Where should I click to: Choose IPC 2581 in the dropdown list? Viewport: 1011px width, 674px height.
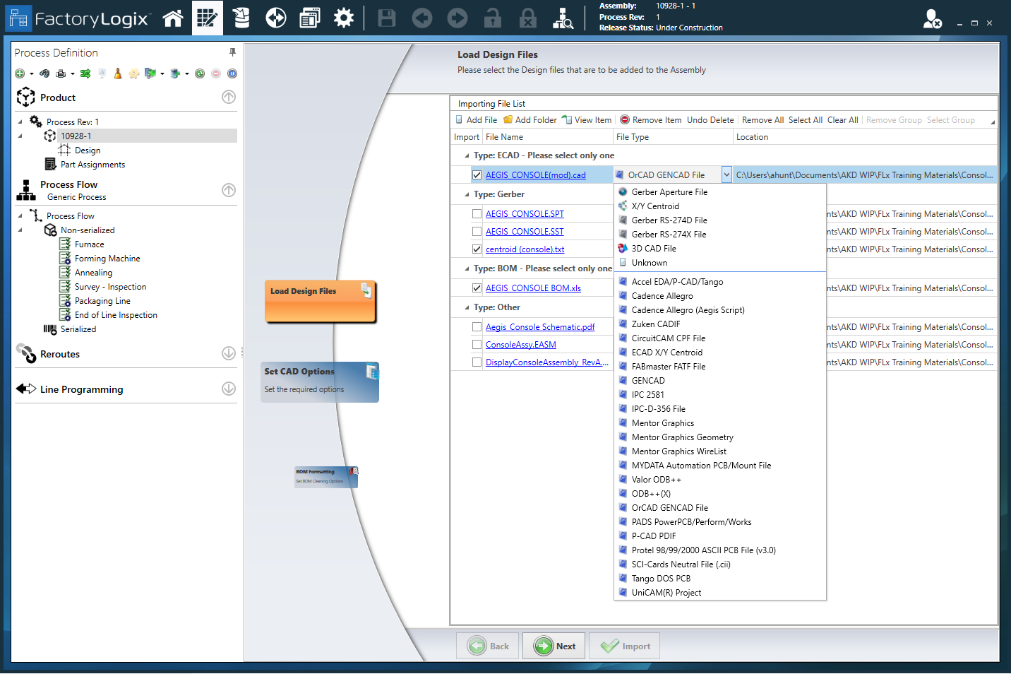(647, 395)
